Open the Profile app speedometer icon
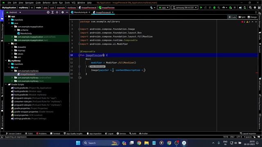The width and height of the screenshot is (262, 147). click(224, 8)
